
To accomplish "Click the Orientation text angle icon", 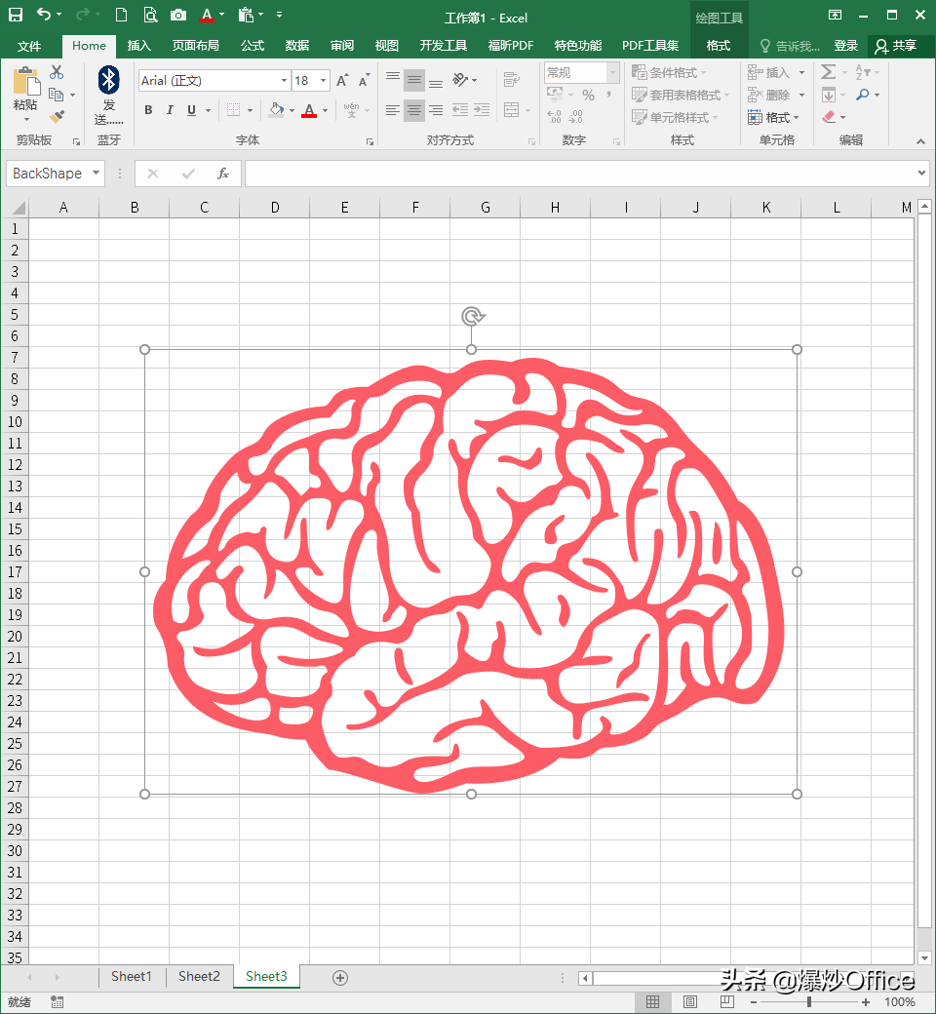I will 460,80.
